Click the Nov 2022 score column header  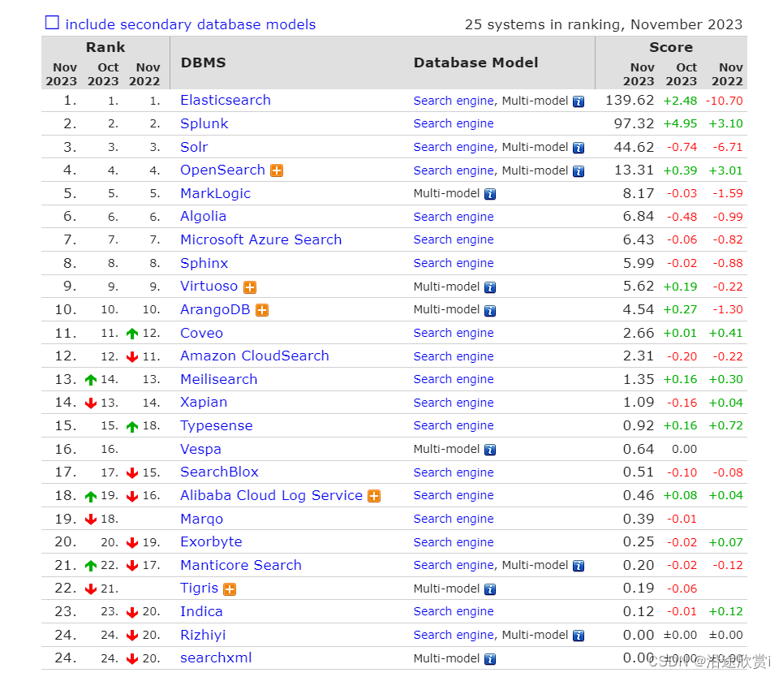(727, 75)
